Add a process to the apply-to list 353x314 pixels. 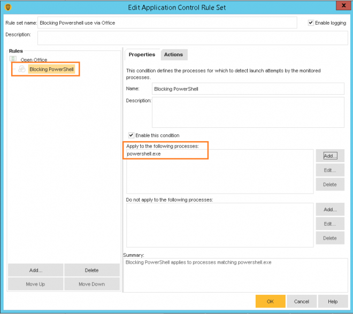click(329, 156)
